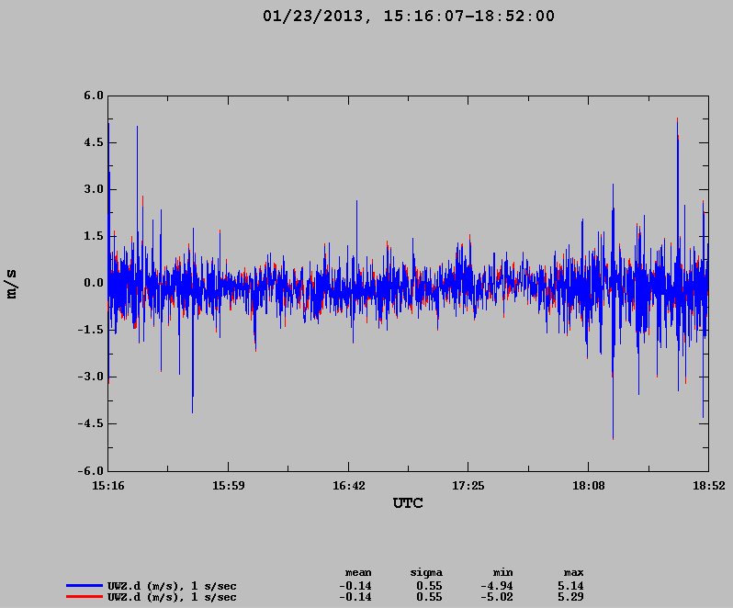Click the red legend line swatch
Screen dimensions: 733x608
[x=85, y=597]
